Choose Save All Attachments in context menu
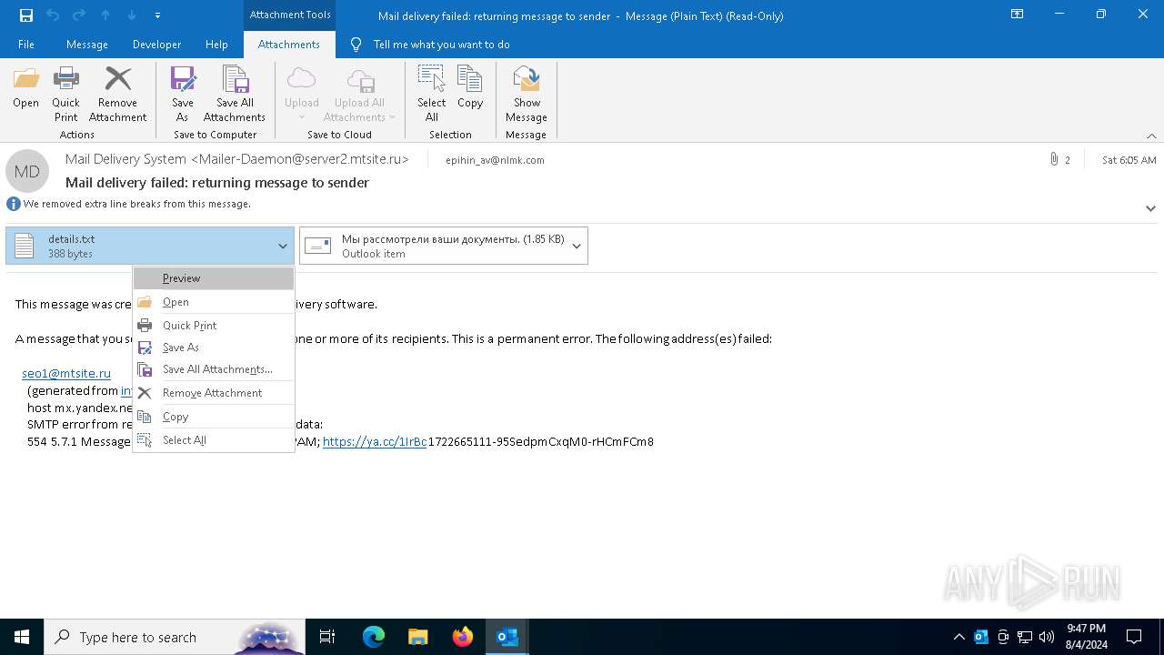The width and height of the screenshot is (1164, 655). [x=214, y=369]
